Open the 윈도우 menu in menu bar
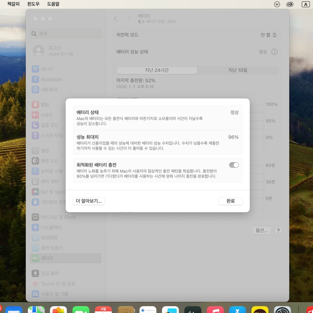The height and width of the screenshot is (313, 313). 33,4
